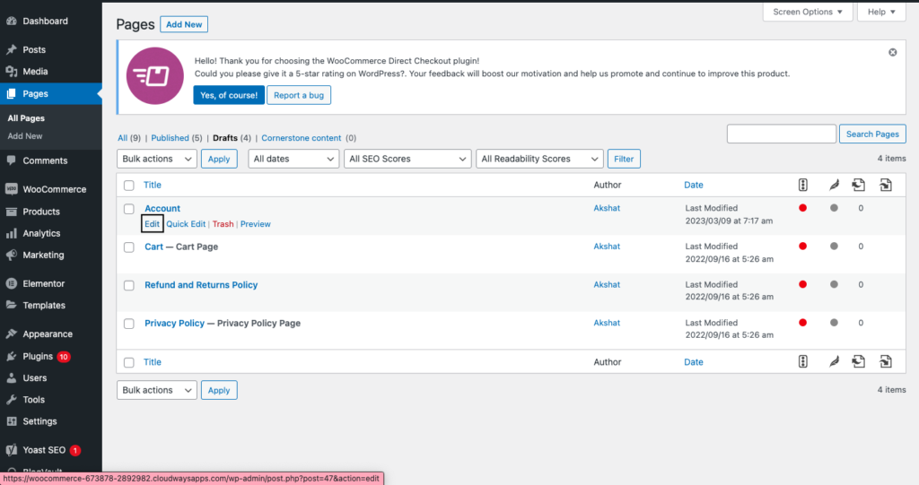919x485 pixels.
Task: Click SEO score icon in the table footer
Action: point(803,362)
